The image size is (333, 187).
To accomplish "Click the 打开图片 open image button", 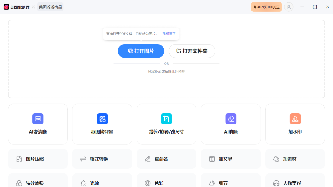I will point(141,51).
